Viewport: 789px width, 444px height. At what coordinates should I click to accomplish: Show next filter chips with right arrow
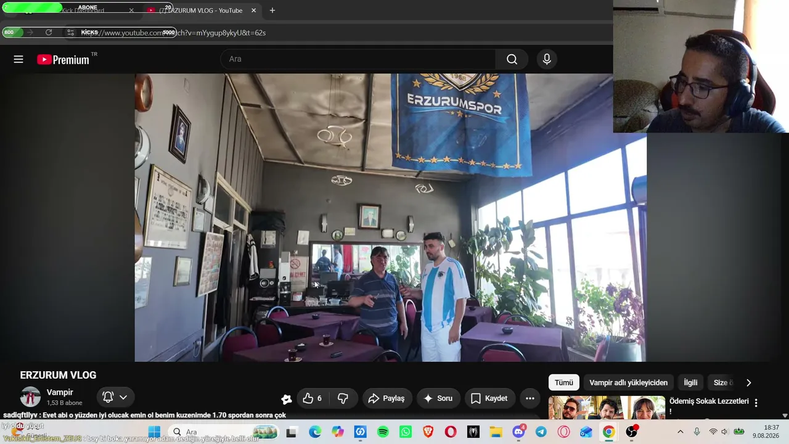click(749, 382)
